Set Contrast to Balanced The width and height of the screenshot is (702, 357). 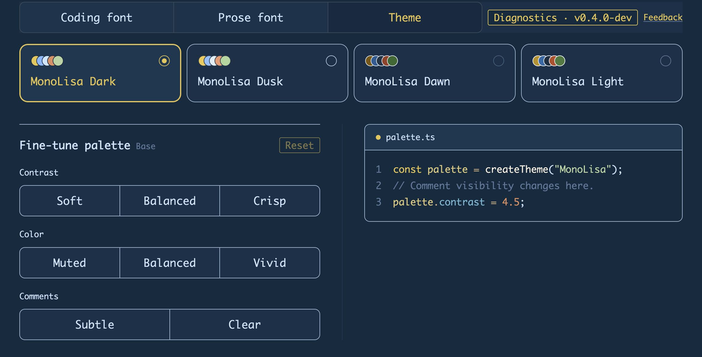(x=169, y=201)
